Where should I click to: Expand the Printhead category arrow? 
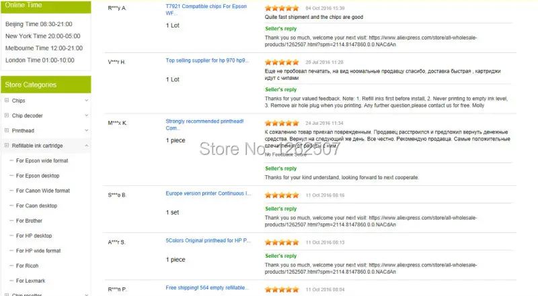87,130
